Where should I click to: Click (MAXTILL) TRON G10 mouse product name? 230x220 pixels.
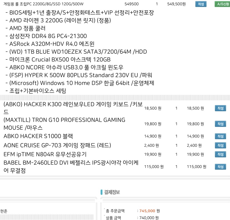64,124
